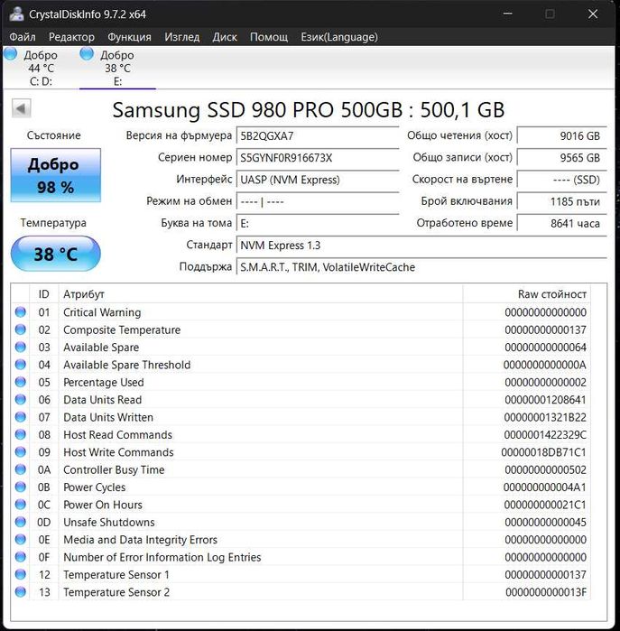Select the Data Units Written attribute text
620x631 pixels.
point(108,417)
